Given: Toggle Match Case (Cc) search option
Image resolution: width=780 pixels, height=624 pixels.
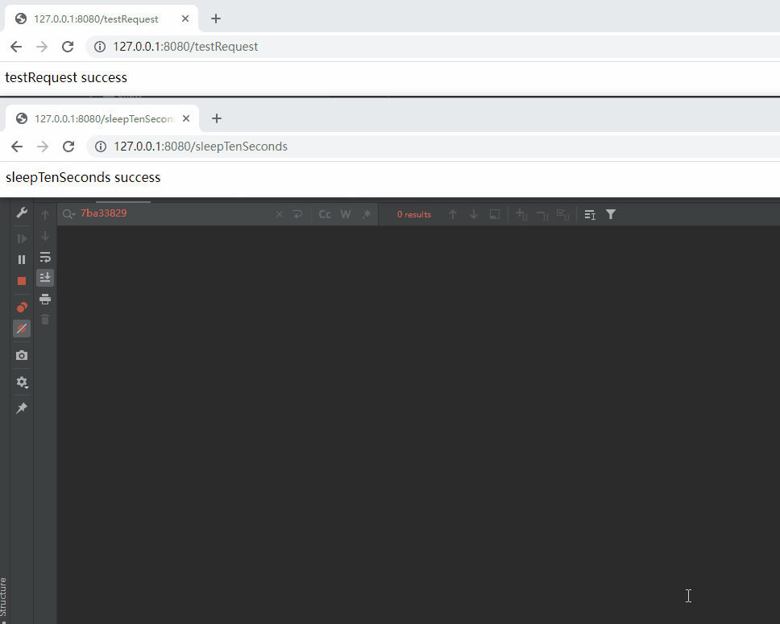Looking at the screenshot, I should coord(325,214).
